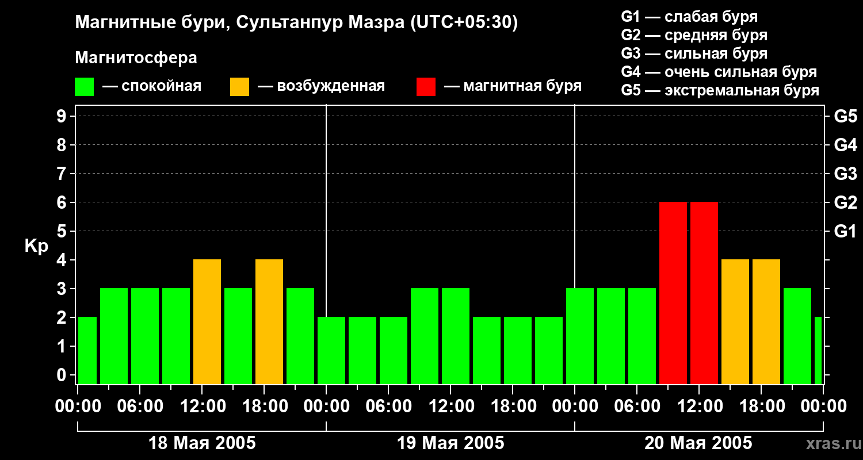
Task: Open the xras.ru watermark link
Action: click(x=831, y=443)
